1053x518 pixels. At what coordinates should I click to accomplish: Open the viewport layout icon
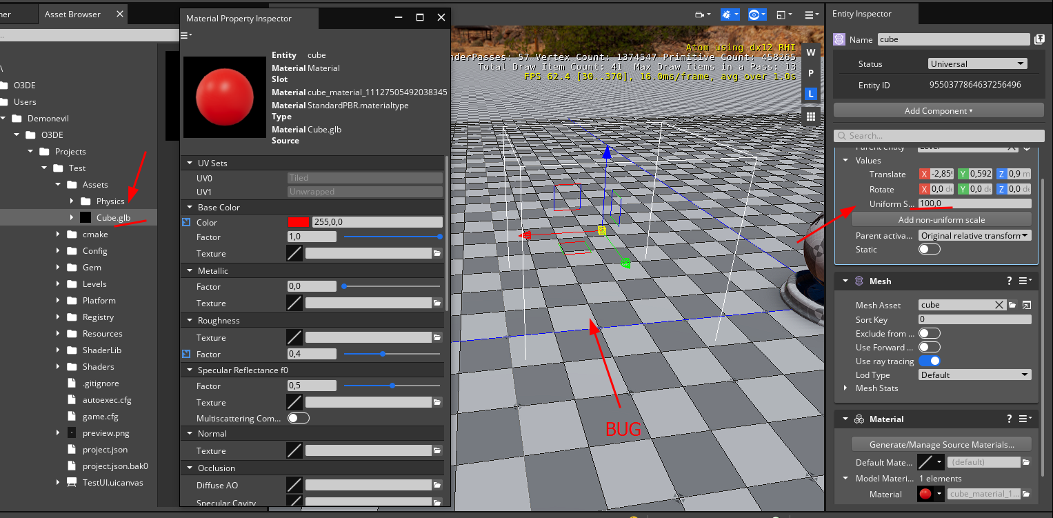(781, 14)
